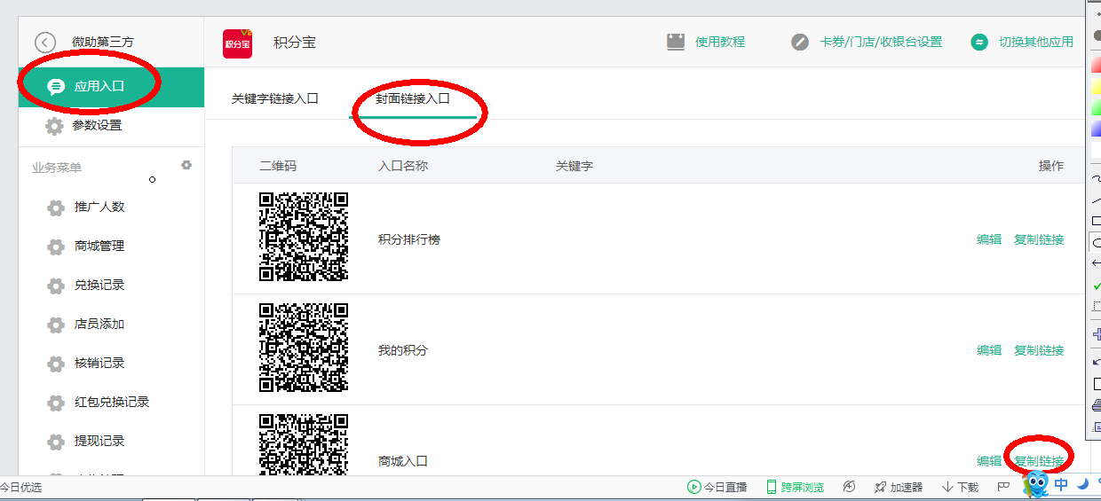
Task: Copy link for the 商城入口 entry
Action: click(x=1039, y=461)
